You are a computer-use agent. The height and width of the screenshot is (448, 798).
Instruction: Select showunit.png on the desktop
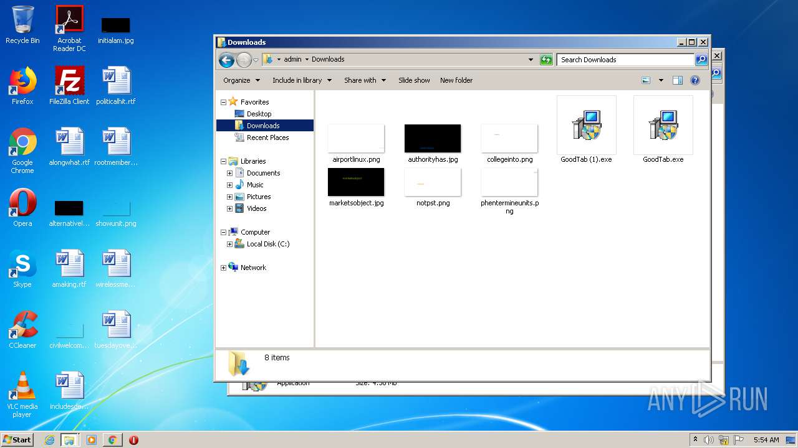pos(116,213)
